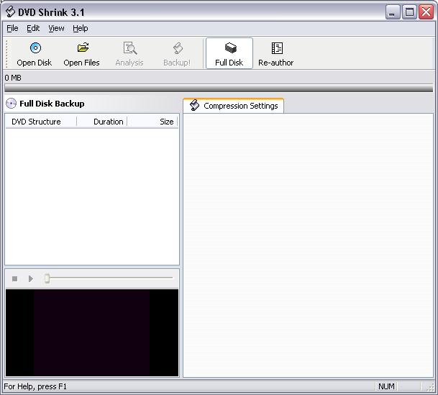This screenshot has height=395, width=438.
Task: Click the window resize grip corner
Action: point(432,388)
